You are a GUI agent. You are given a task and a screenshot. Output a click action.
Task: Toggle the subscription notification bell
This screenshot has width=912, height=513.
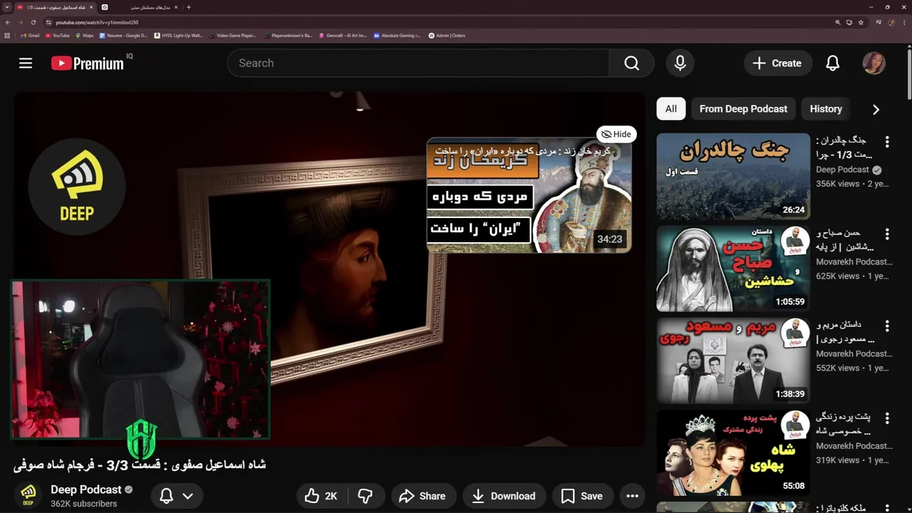point(166,496)
